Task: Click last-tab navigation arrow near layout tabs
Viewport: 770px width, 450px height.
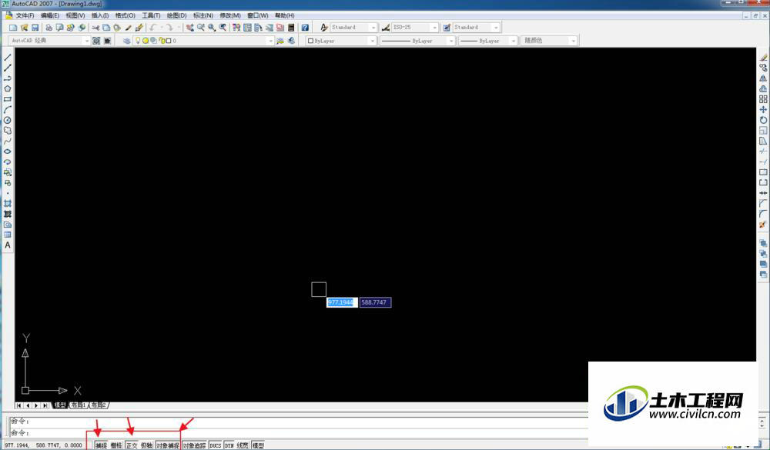Action: point(45,405)
